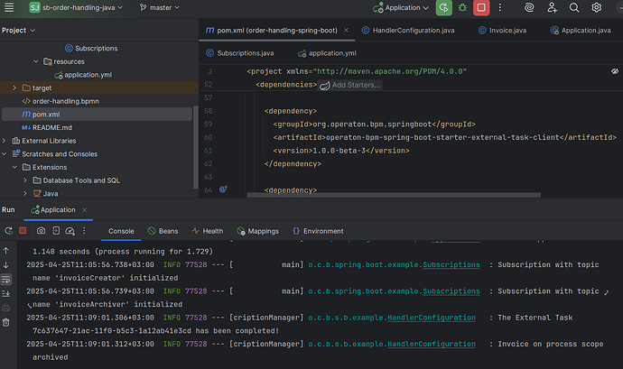The image size is (623, 369).
Task: Click the Debug bug icon
Action: (462, 7)
